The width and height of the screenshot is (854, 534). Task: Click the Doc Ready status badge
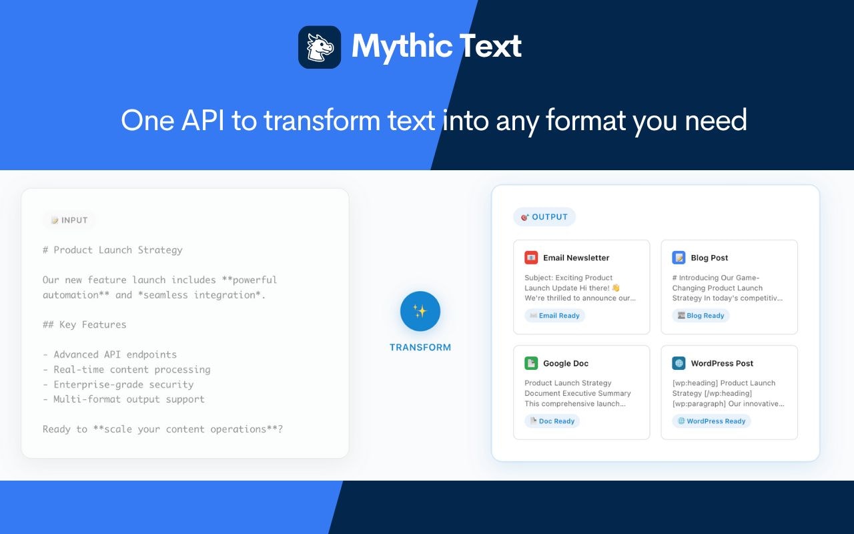tap(552, 421)
